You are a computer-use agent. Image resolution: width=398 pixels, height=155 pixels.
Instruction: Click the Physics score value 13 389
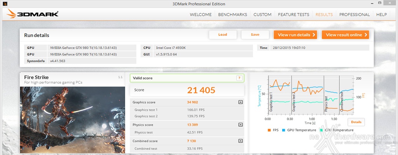click(192, 125)
